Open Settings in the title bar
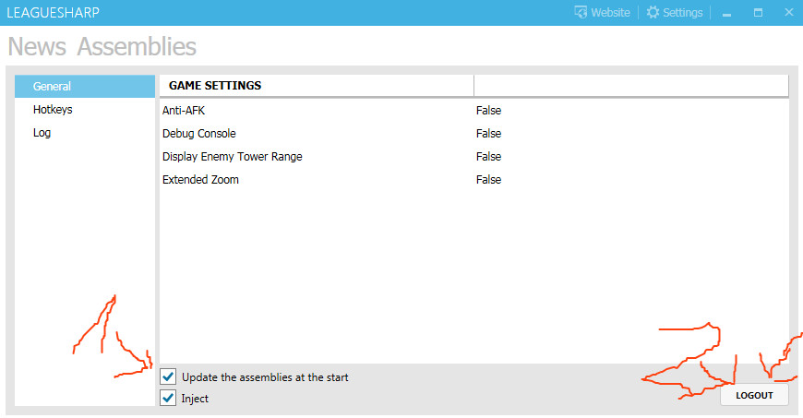 (675, 12)
